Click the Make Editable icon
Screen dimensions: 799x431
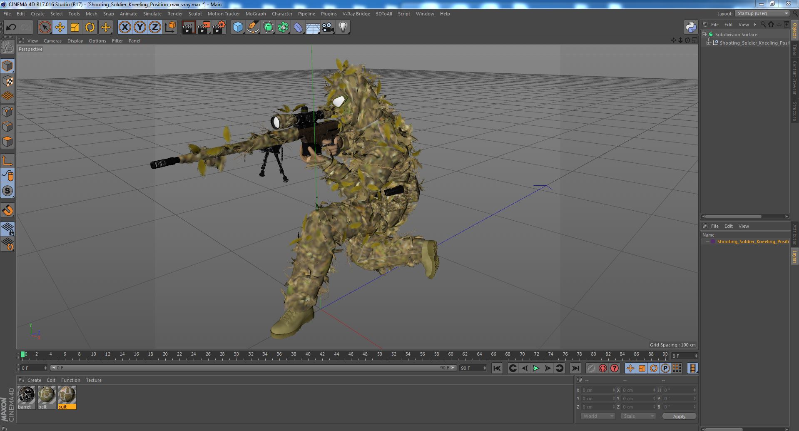[7, 47]
